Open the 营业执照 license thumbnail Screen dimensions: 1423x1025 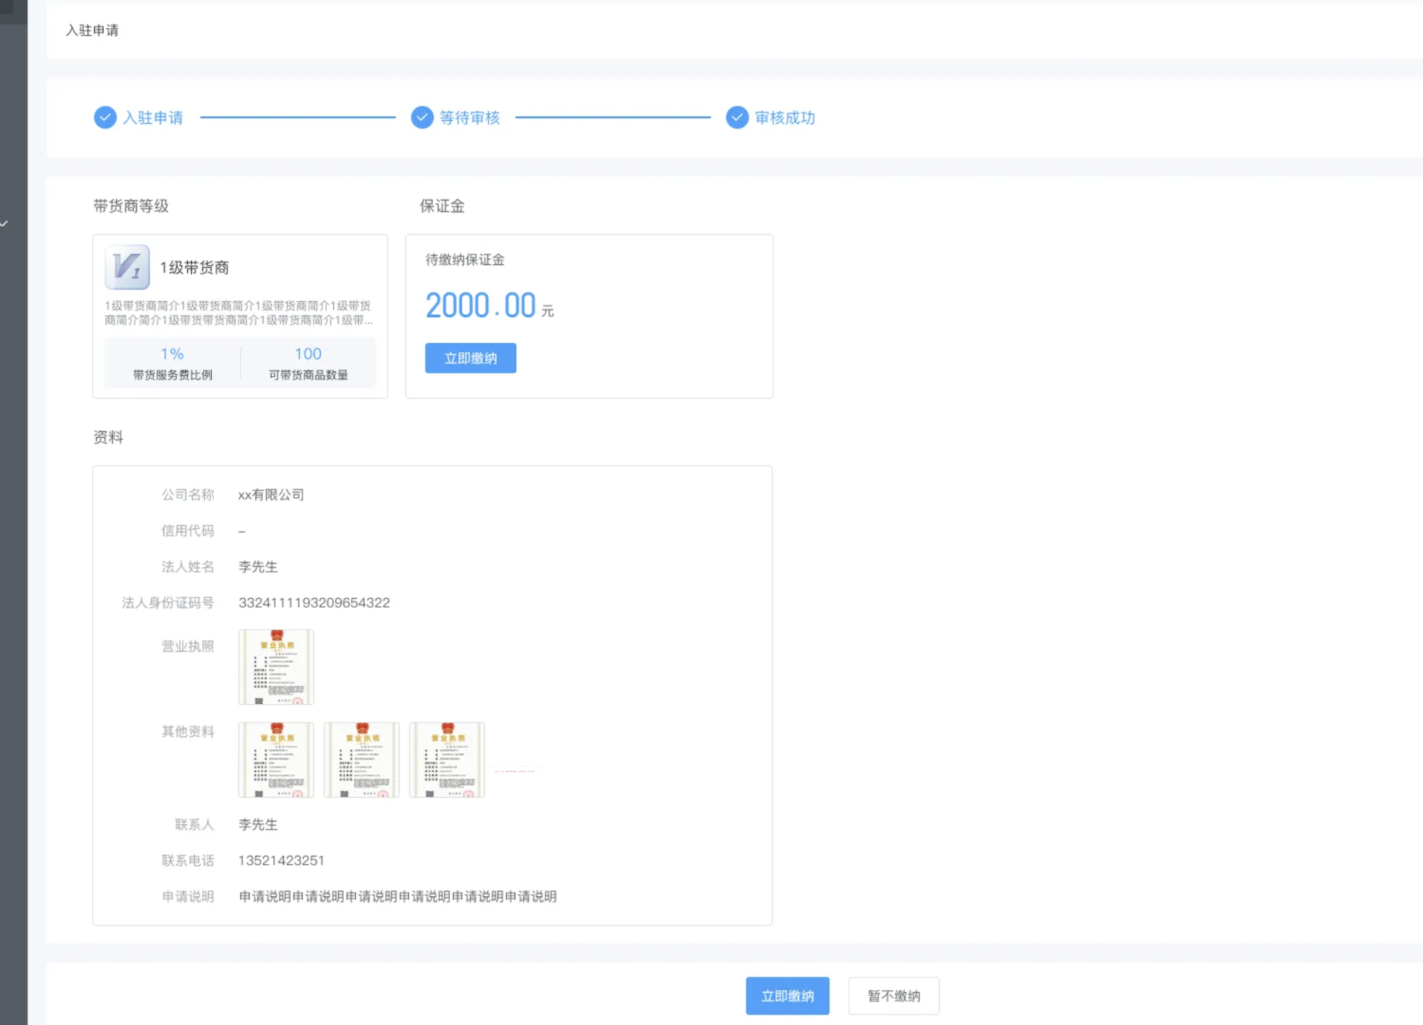coord(276,667)
